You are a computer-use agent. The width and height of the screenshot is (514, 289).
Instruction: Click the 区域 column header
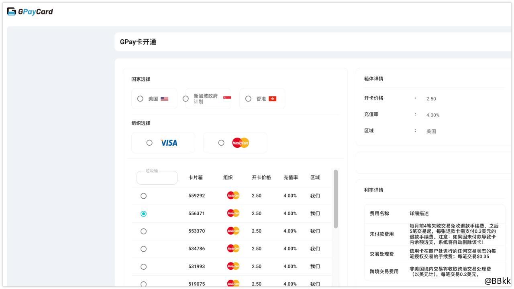pyautogui.click(x=315, y=177)
